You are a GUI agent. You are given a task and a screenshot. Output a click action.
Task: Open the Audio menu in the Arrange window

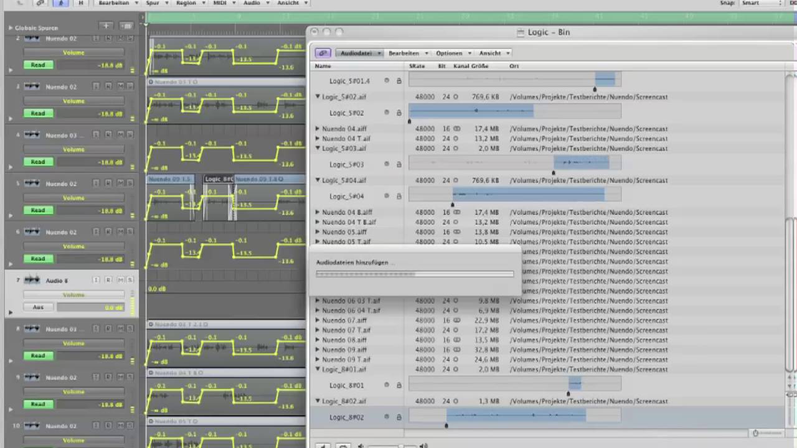click(x=255, y=3)
